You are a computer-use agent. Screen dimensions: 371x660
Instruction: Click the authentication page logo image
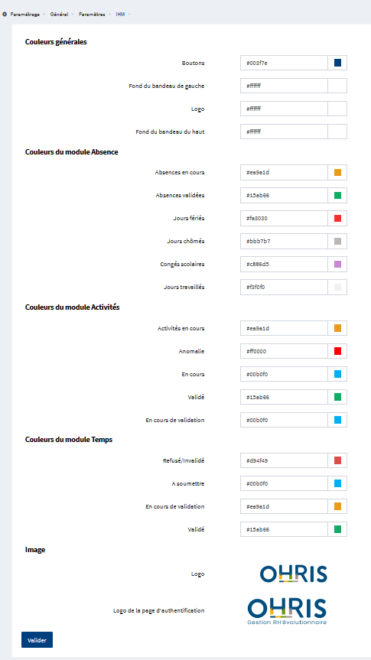pos(287,611)
